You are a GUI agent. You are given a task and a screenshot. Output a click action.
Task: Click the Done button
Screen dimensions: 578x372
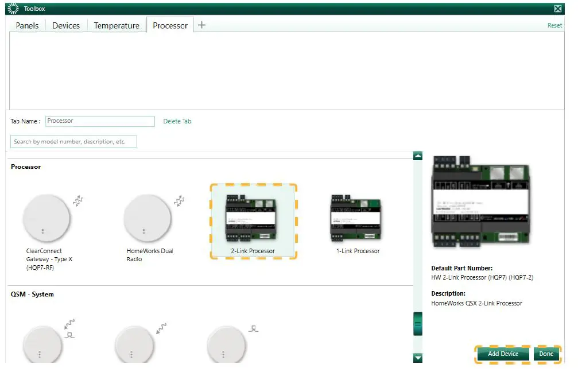click(x=546, y=354)
